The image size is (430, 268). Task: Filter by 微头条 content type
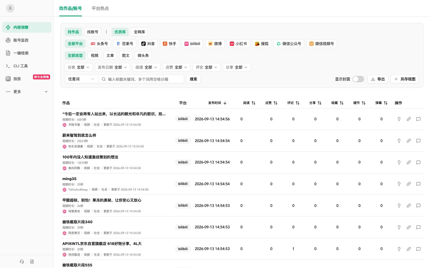click(x=143, y=55)
